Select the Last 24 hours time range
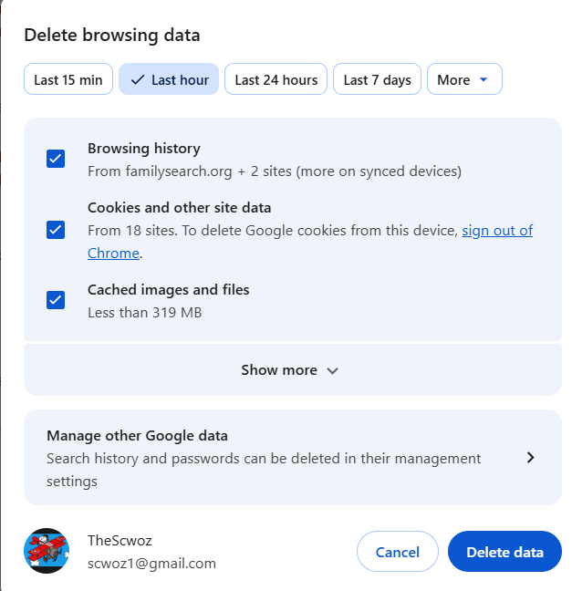Image resolution: width=572 pixels, height=591 pixels. point(276,80)
